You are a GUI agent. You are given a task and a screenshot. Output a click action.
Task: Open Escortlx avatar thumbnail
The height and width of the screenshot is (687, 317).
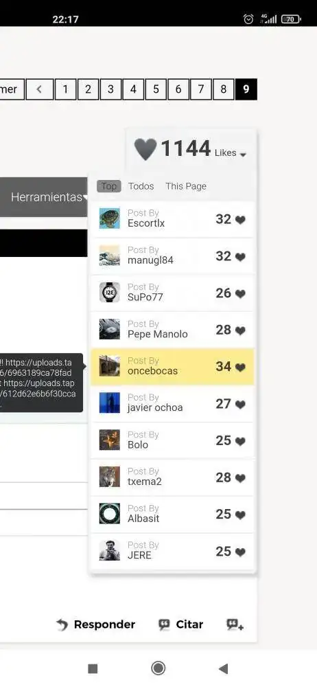click(110, 218)
